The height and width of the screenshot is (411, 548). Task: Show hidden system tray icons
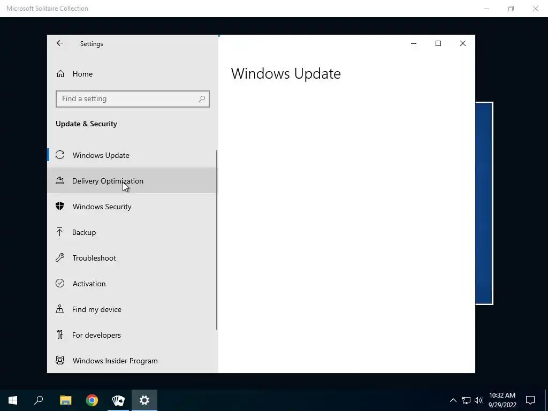[453, 400]
